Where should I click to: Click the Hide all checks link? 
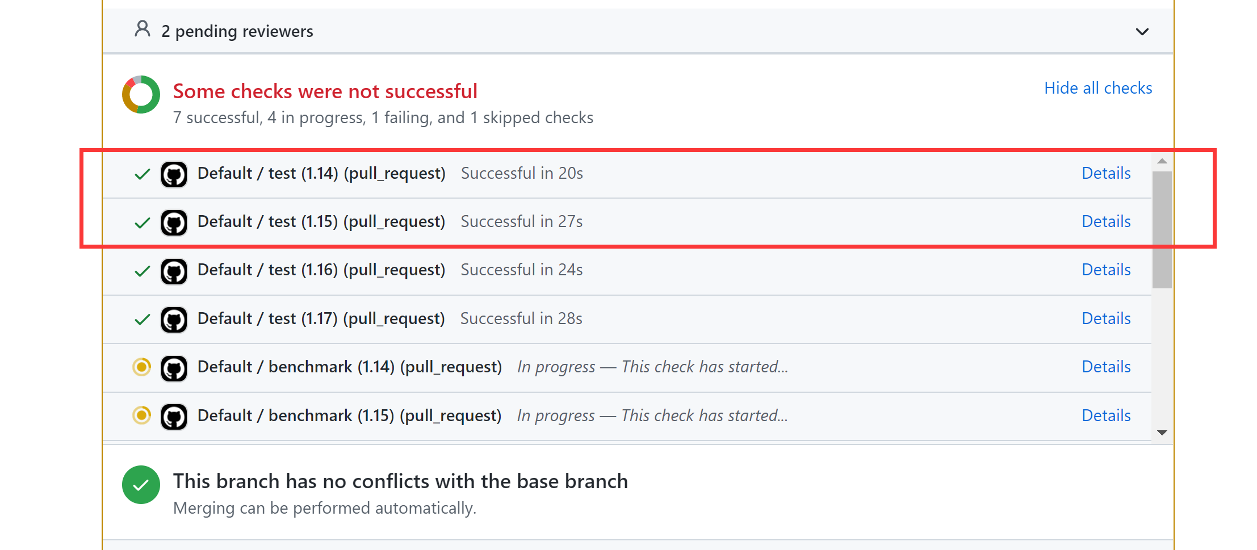click(x=1098, y=88)
